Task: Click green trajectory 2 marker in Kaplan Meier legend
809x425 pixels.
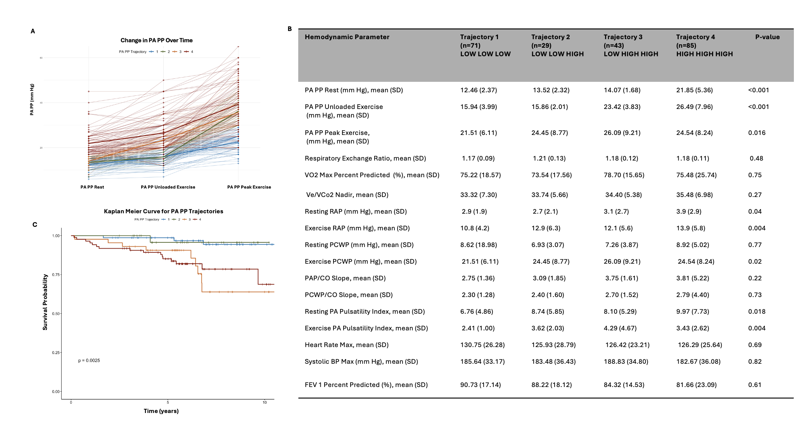Action: click(x=174, y=219)
